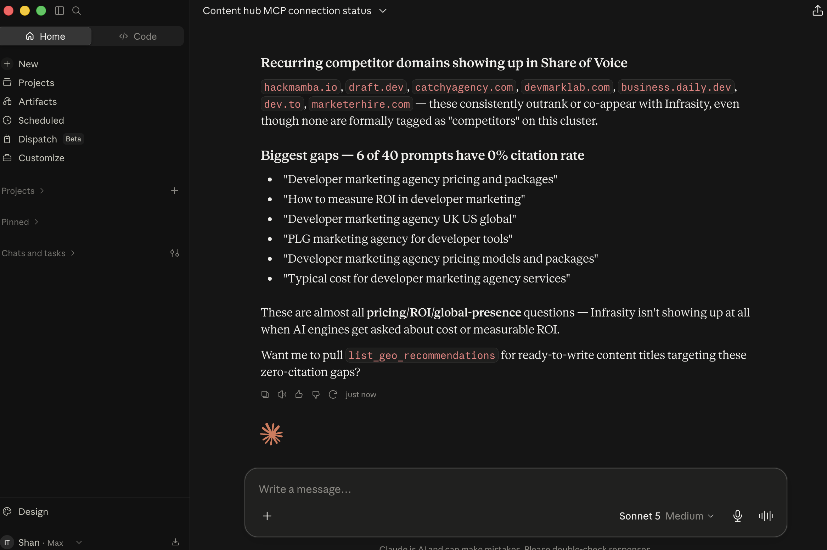This screenshot has height=550, width=827.
Task: Open the Sonnet 5 Medium model selector
Action: (666, 516)
